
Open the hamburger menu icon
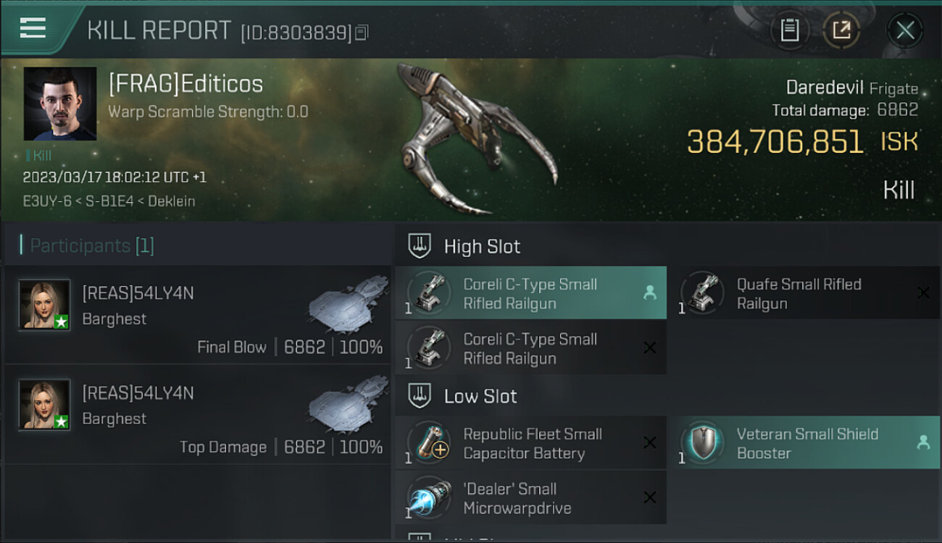(33, 28)
